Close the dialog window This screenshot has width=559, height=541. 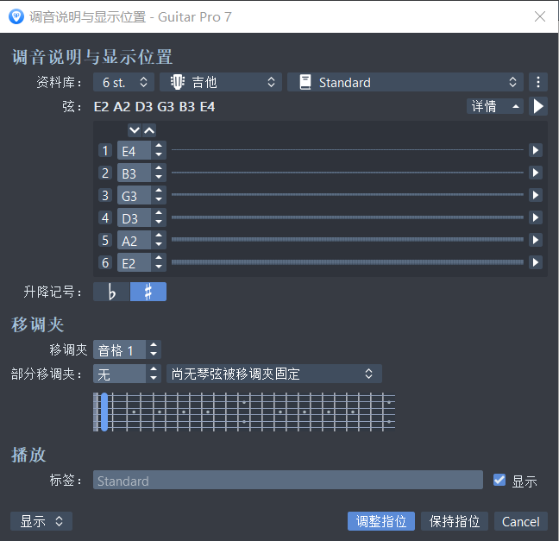click(540, 16)
